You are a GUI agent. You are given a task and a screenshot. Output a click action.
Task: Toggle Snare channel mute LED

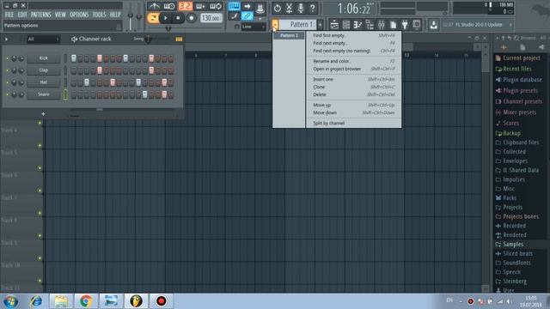[x=7, y=94]
